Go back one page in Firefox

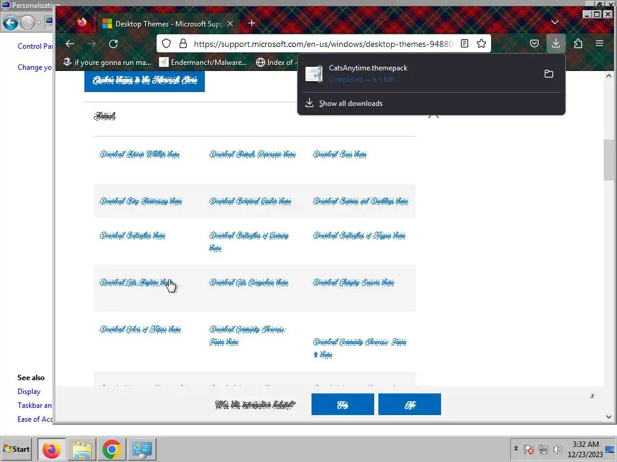pos(70,43)
